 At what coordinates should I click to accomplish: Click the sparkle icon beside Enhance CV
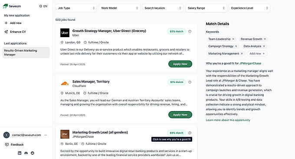6,32
